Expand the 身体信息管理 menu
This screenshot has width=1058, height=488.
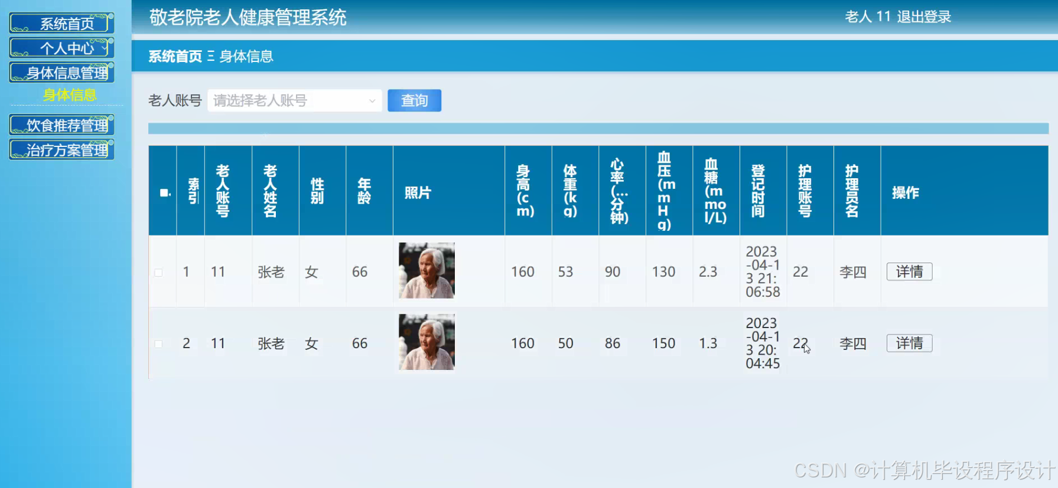pyautogui.click(x=61, y=73)
